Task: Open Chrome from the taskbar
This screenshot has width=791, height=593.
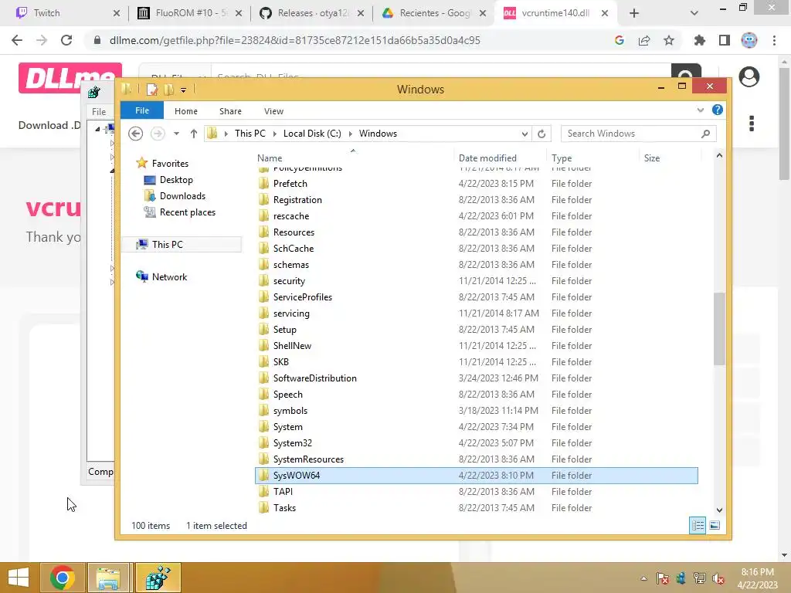Action: pyautogui.click(x=62, y=578)
